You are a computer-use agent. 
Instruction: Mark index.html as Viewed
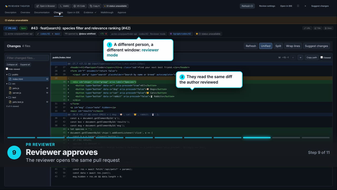coord(321,57)
